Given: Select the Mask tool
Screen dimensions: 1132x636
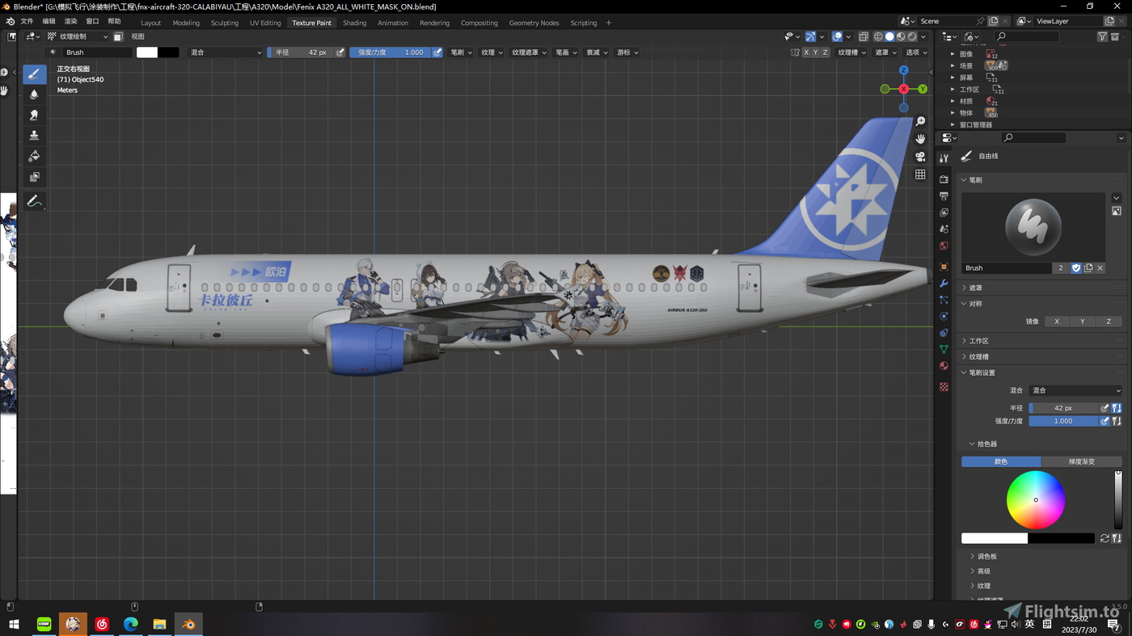Looking at the screenshot, I should click(34, 176).
